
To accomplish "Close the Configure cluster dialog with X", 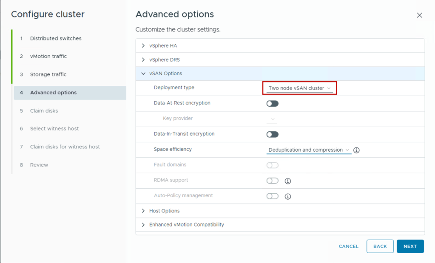I will point(419,15).
